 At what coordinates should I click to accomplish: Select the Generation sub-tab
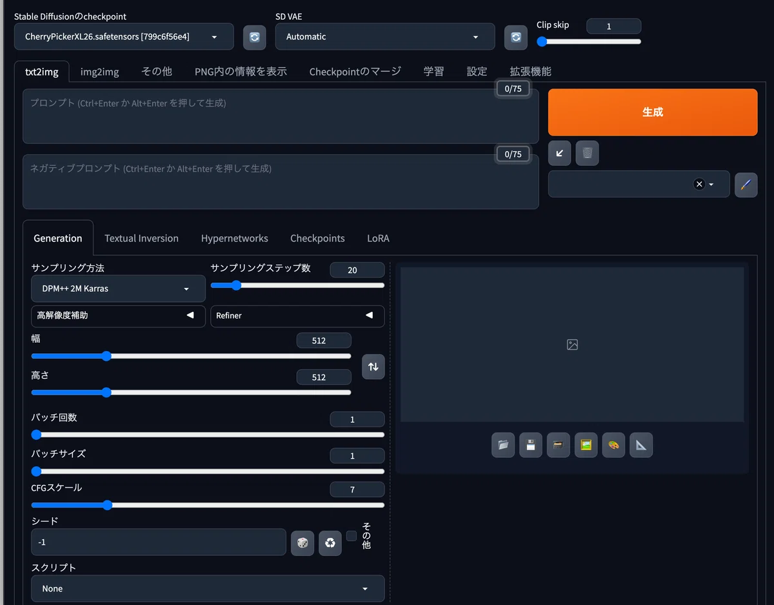click(x=58, y=238)
